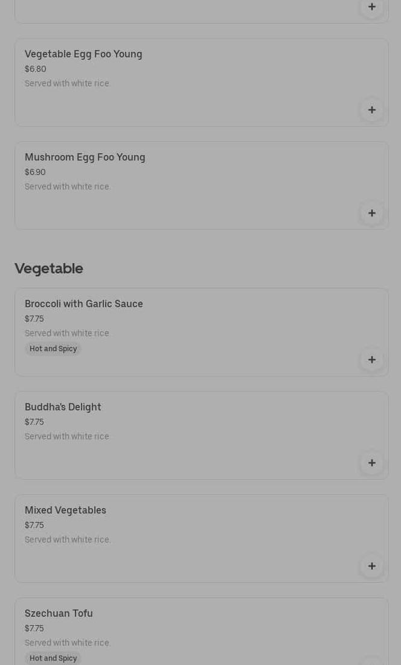
Task: Add Mushroom Egg Foo Young with plus icon
Action: coord(371,213)
